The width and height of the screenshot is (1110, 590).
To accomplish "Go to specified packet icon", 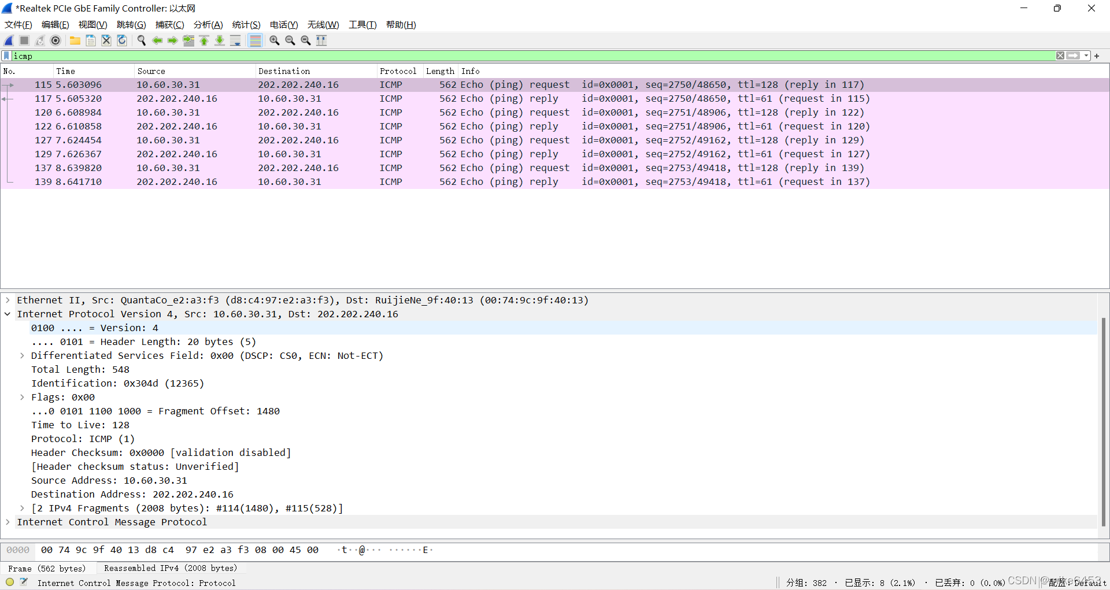I will tap(188, 40).
